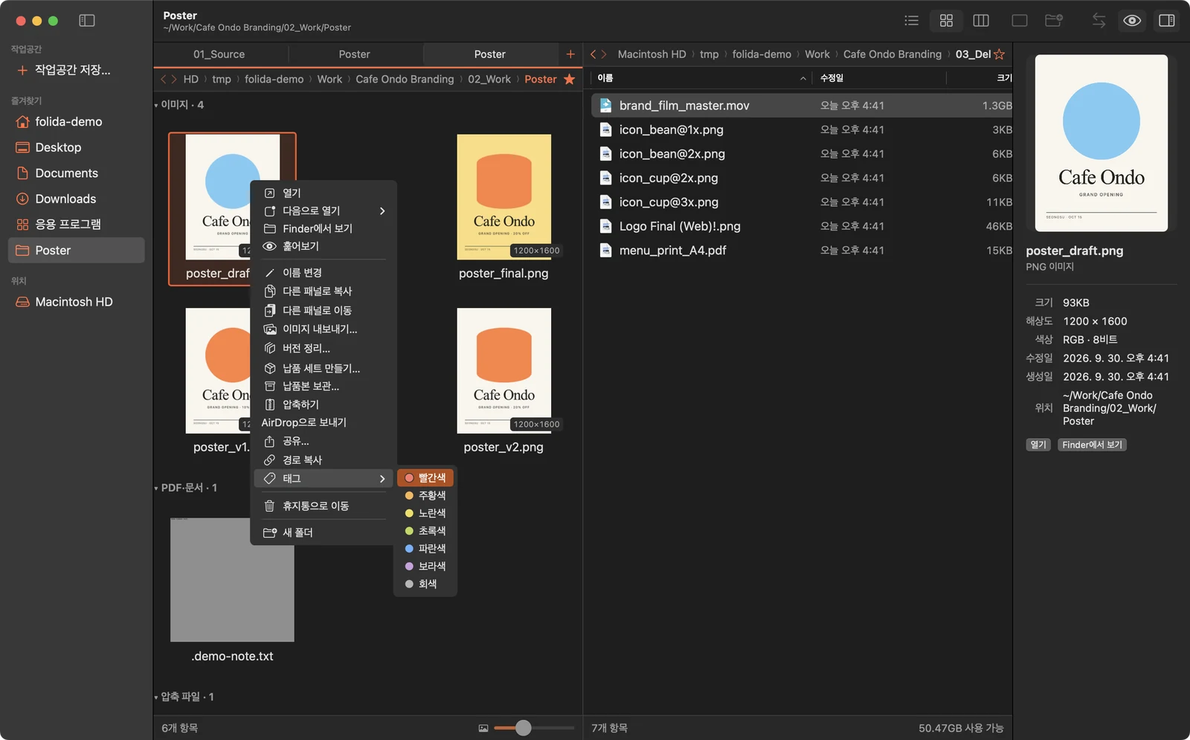Click the 02_Work breadcrumb in the left pane
1190x740 pixels.
coord(489,79)
